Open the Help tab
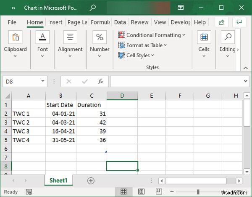The width and height of the screenshot is (252, 197). (x=200, y=22)
